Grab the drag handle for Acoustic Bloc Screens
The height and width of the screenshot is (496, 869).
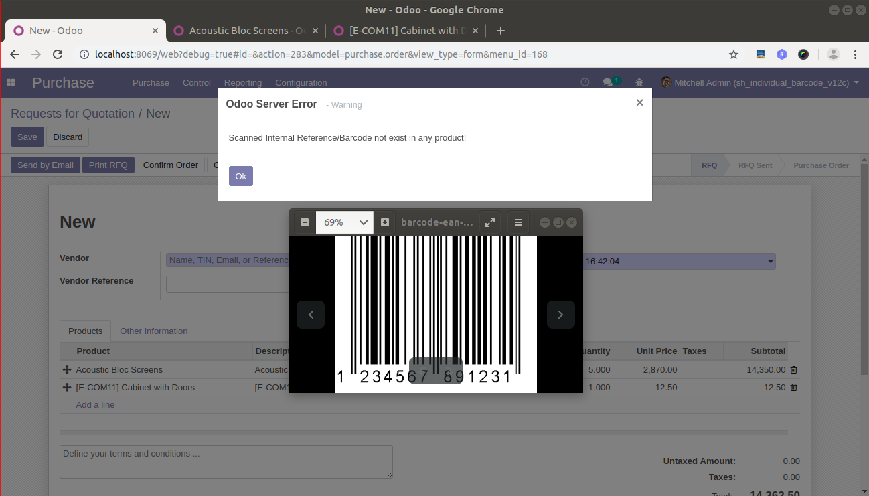click(x=67, y=369)
